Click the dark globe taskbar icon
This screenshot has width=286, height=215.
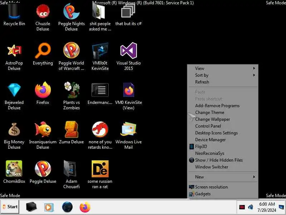point(67,207)
